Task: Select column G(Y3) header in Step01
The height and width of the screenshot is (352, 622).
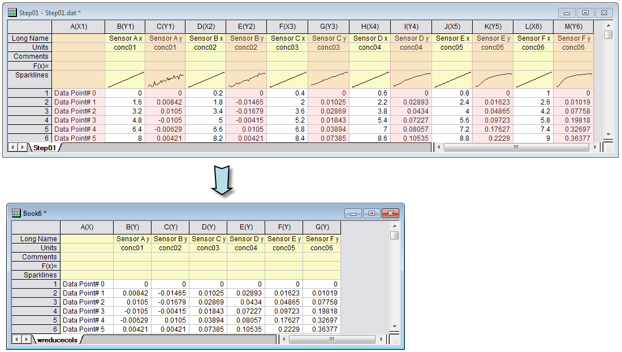Action: tap(329, 27)
